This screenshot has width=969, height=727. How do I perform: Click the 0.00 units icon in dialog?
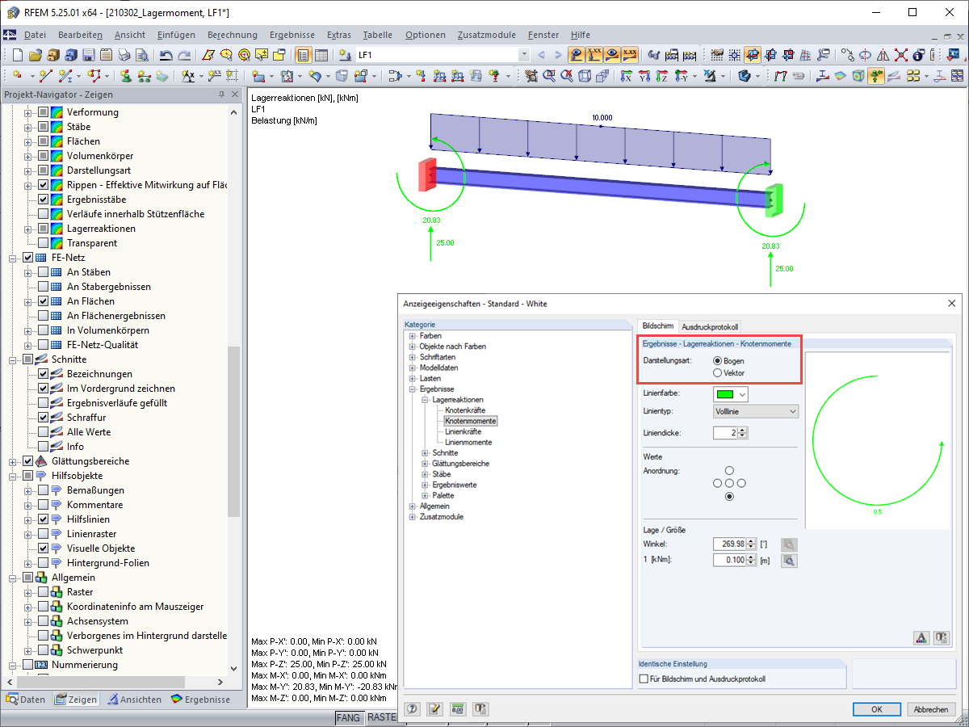457,708
